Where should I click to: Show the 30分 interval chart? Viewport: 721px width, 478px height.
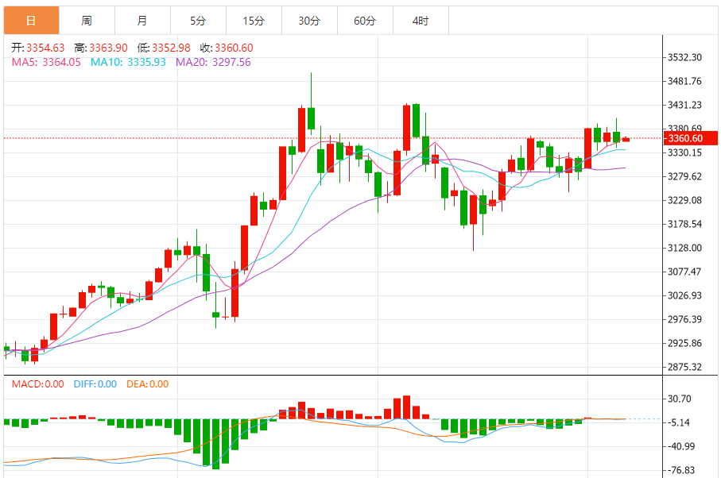(309, 21)
